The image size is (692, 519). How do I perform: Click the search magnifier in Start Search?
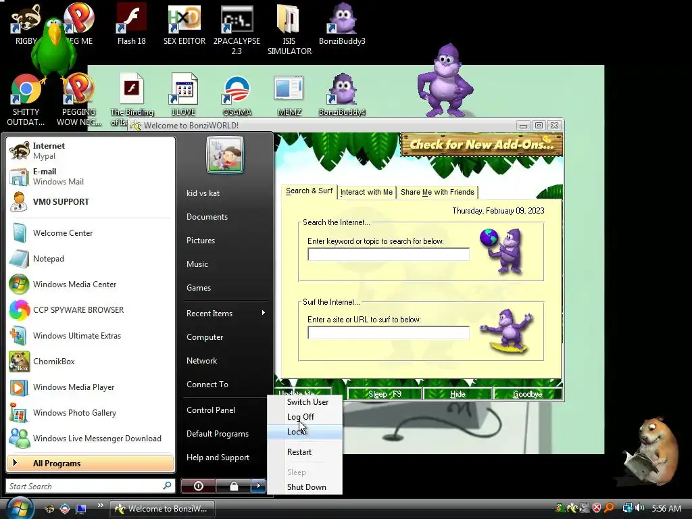click(x=168, y=485)
